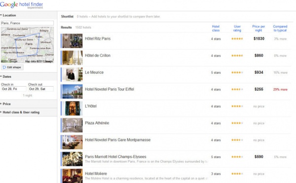Click the Paris, France location field
This screenshot has width=296, height=183.
pyautogui.click(x=27, y=23)
